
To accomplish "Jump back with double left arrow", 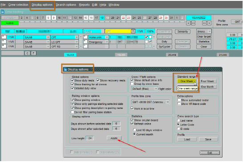I will coord(193,23).
